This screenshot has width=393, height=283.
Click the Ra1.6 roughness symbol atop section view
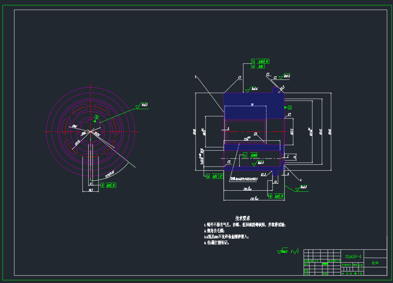tap(252, 89)
